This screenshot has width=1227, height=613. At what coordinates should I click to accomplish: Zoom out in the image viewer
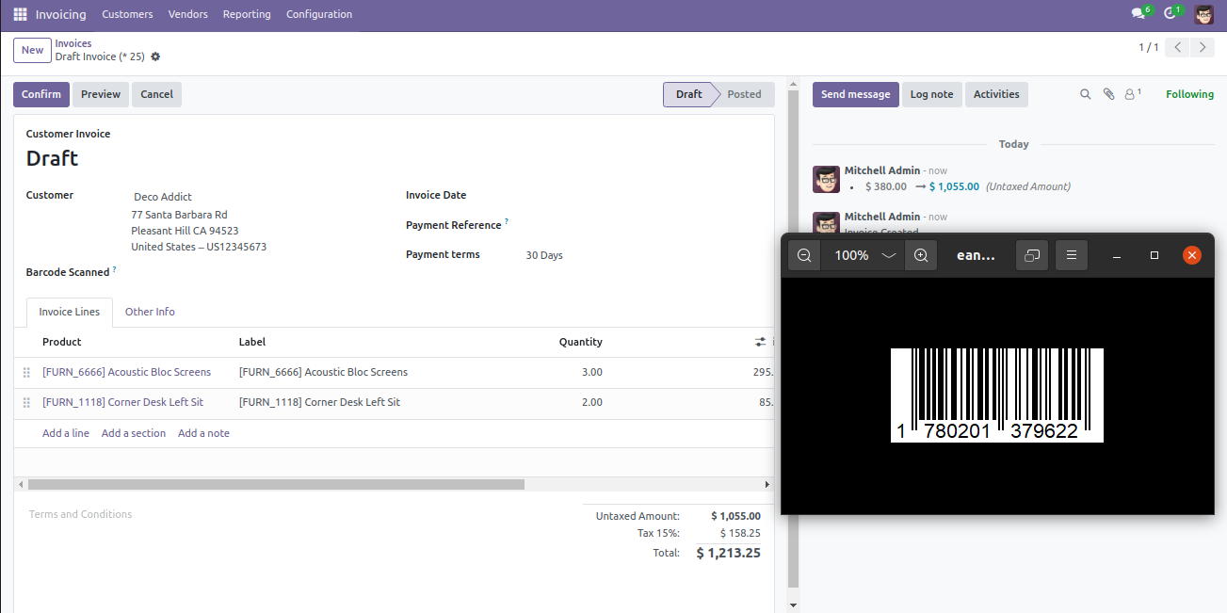tap(804, 255)
